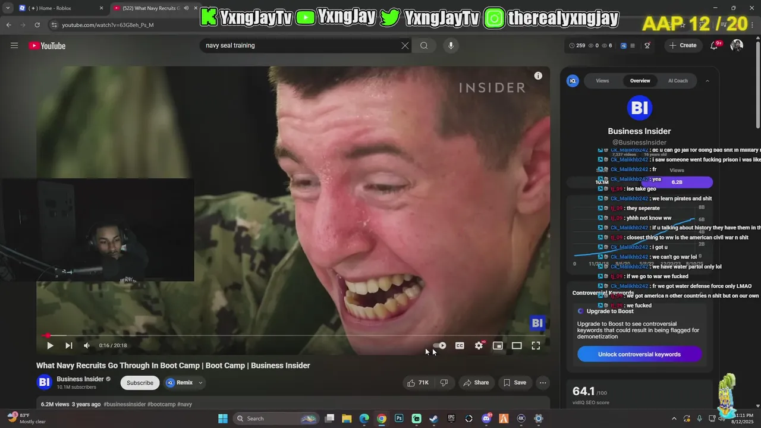The width and height of the screenshot is (761, 428).
Task: Click the vidIQ logo in the panel
Action: pos(573,81)
